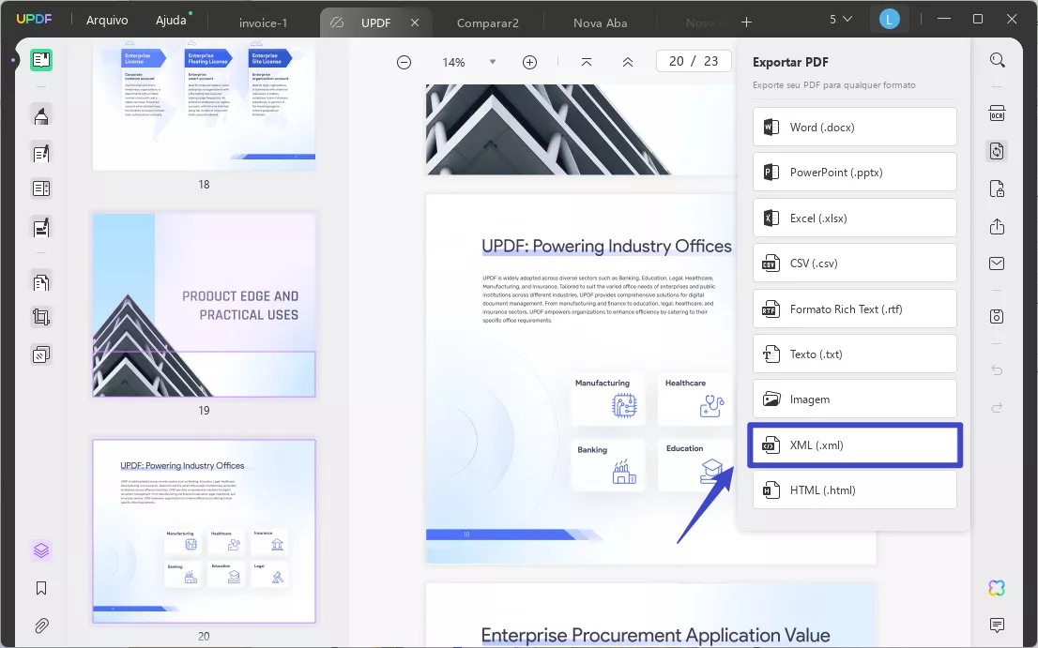Select page 18 thumbnail

point(204,109)
